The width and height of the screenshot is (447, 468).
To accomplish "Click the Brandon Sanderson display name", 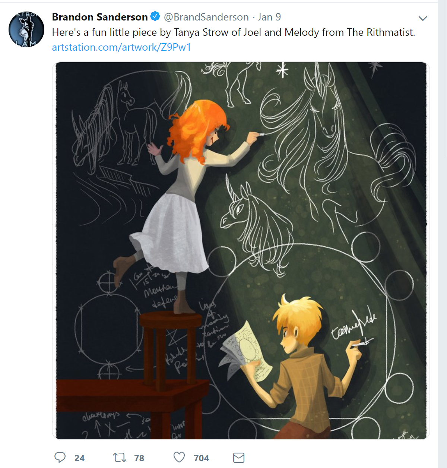I will click(x=100, y=17).
